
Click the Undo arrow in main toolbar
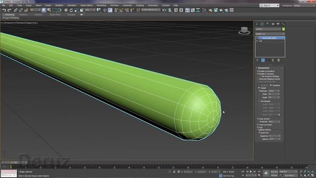pyautogui.click(x=4, y=10)
